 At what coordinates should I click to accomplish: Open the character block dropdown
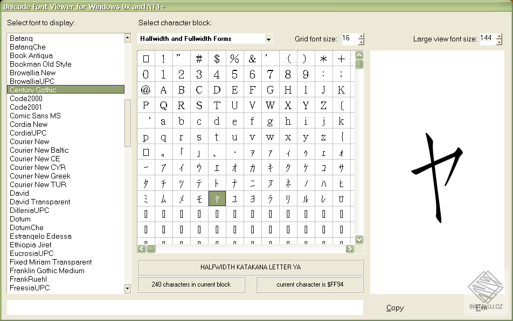coord(268,39)
